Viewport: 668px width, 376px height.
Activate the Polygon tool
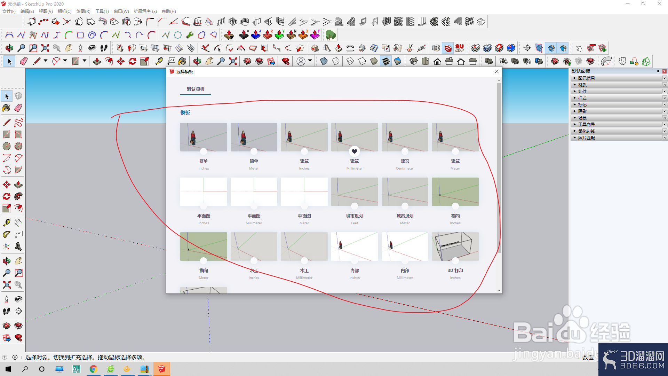click(18, 146)
